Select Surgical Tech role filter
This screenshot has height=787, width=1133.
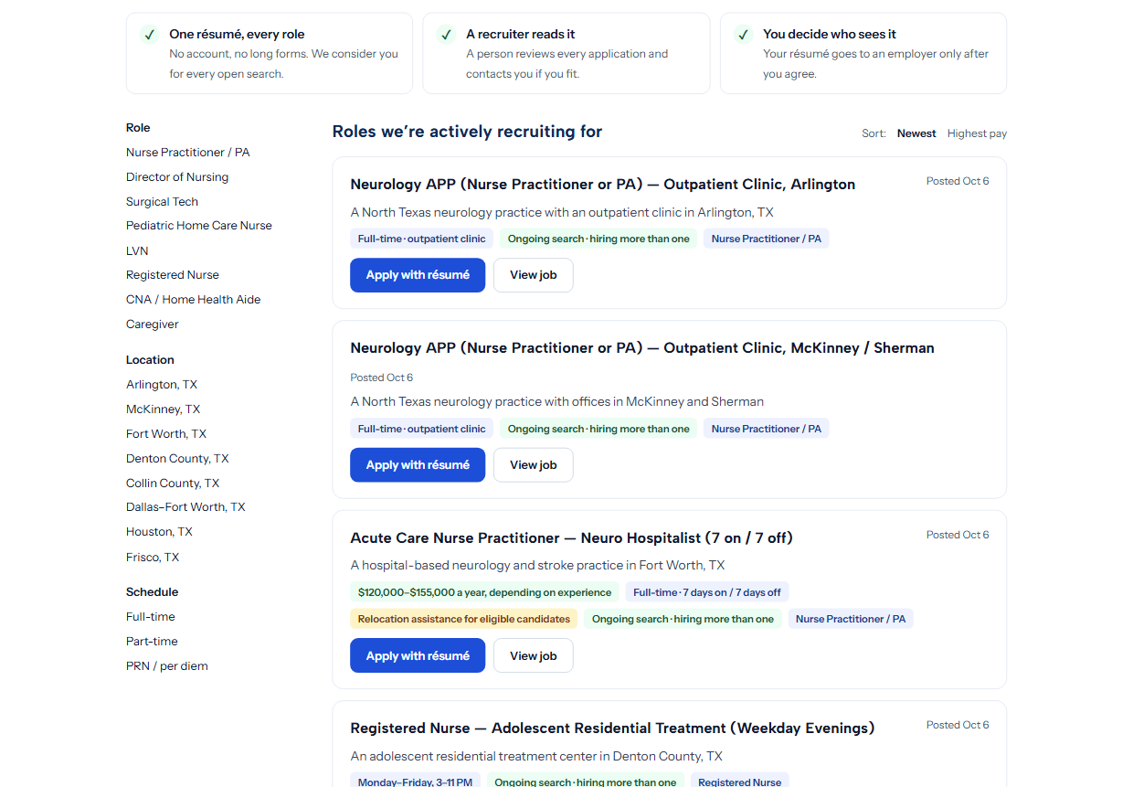pyautogui.click(x=162, y=202)
